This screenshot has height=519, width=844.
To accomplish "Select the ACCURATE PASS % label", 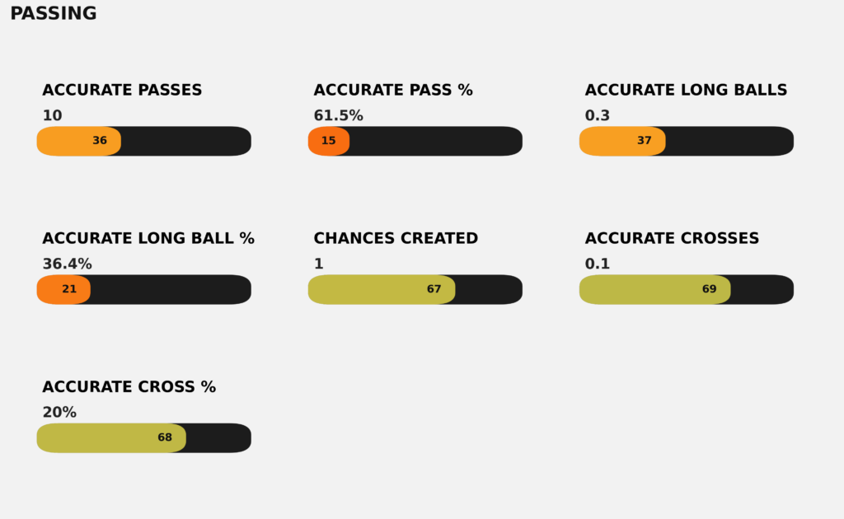I will pos(393,91).
